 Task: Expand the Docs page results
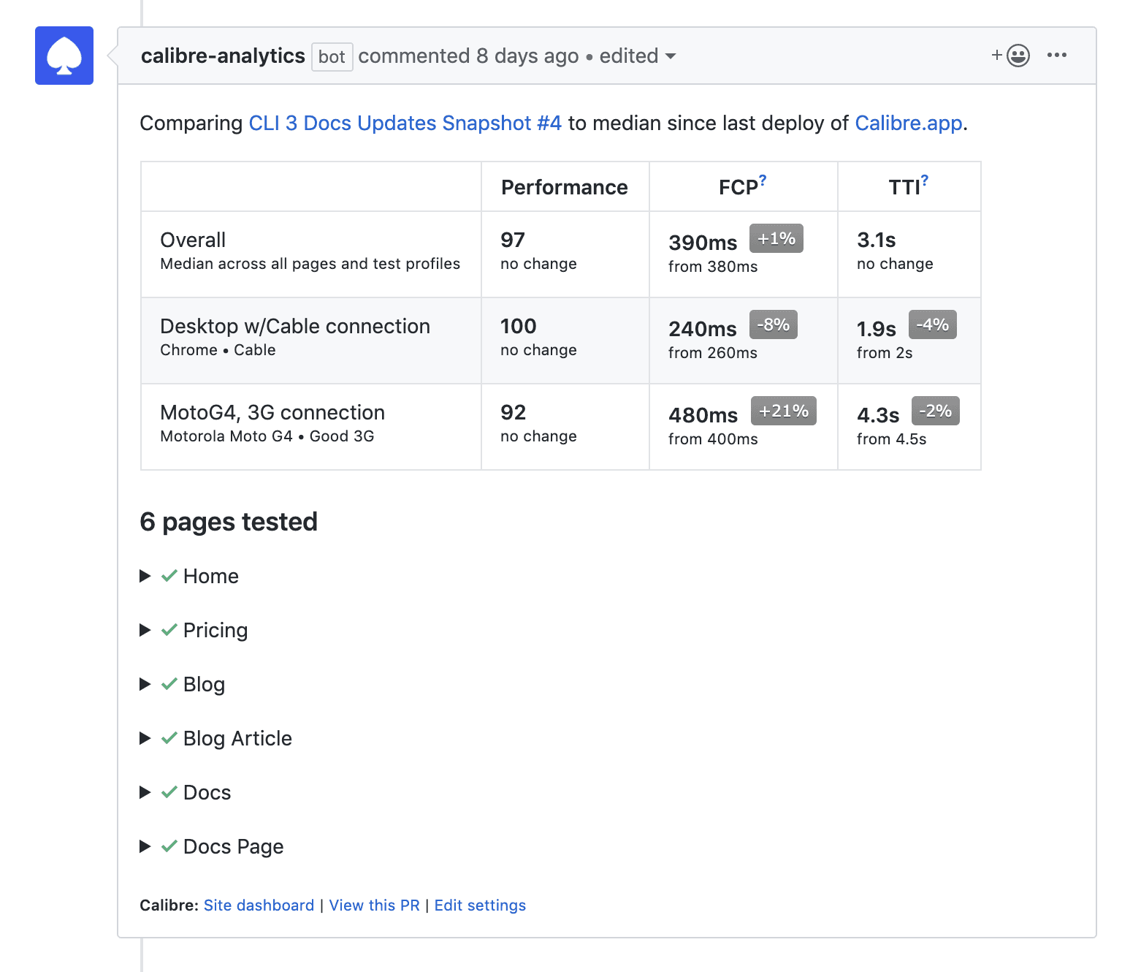(145, 792)
